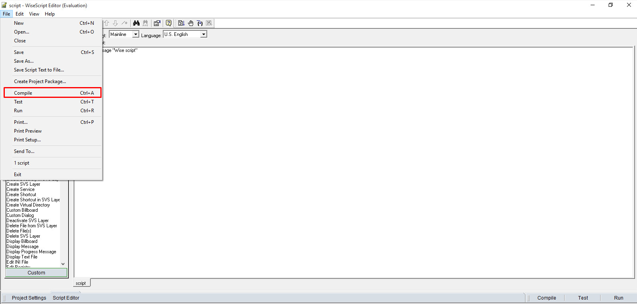Click the script line 'Wise script'

120,50
